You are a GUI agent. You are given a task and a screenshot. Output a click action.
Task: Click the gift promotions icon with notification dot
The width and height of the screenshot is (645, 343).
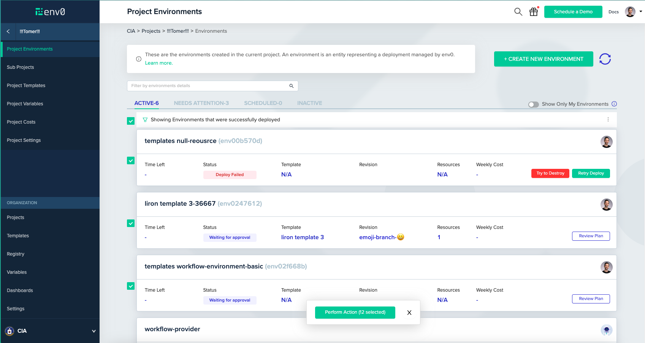coord(533,12)
